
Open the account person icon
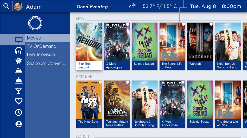pos(18,124)
